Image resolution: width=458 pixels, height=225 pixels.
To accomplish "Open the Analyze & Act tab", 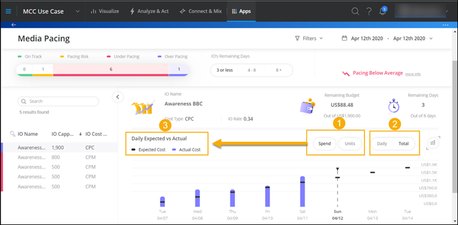I will point(149,11).
